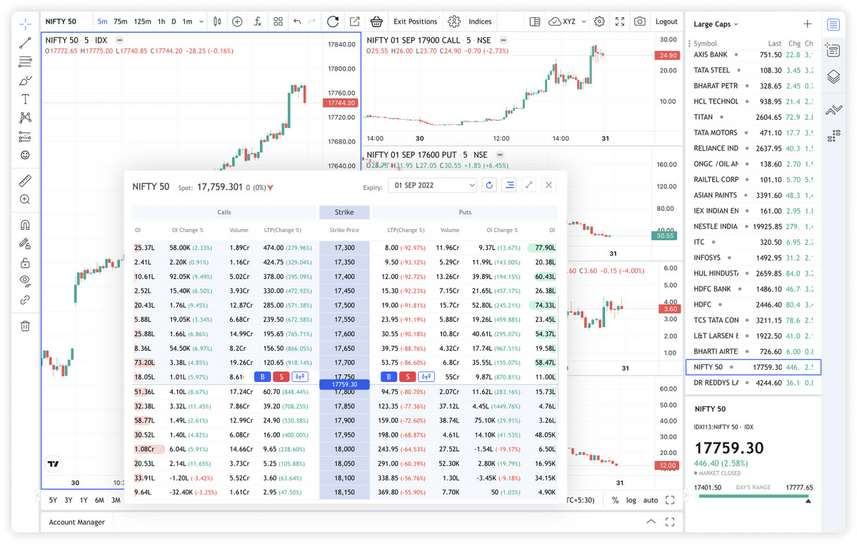The height and width of the screenshot is (544, 857).
Task: Open the chart layout selector icon
Action: pyautogui.click(x=535, y=21)
